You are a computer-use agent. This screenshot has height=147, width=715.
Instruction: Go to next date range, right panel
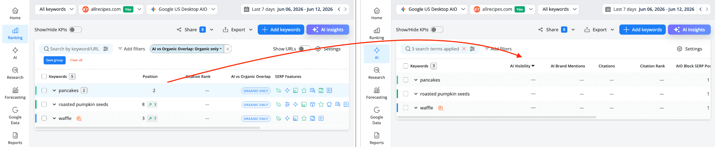[x=707, y=9]
